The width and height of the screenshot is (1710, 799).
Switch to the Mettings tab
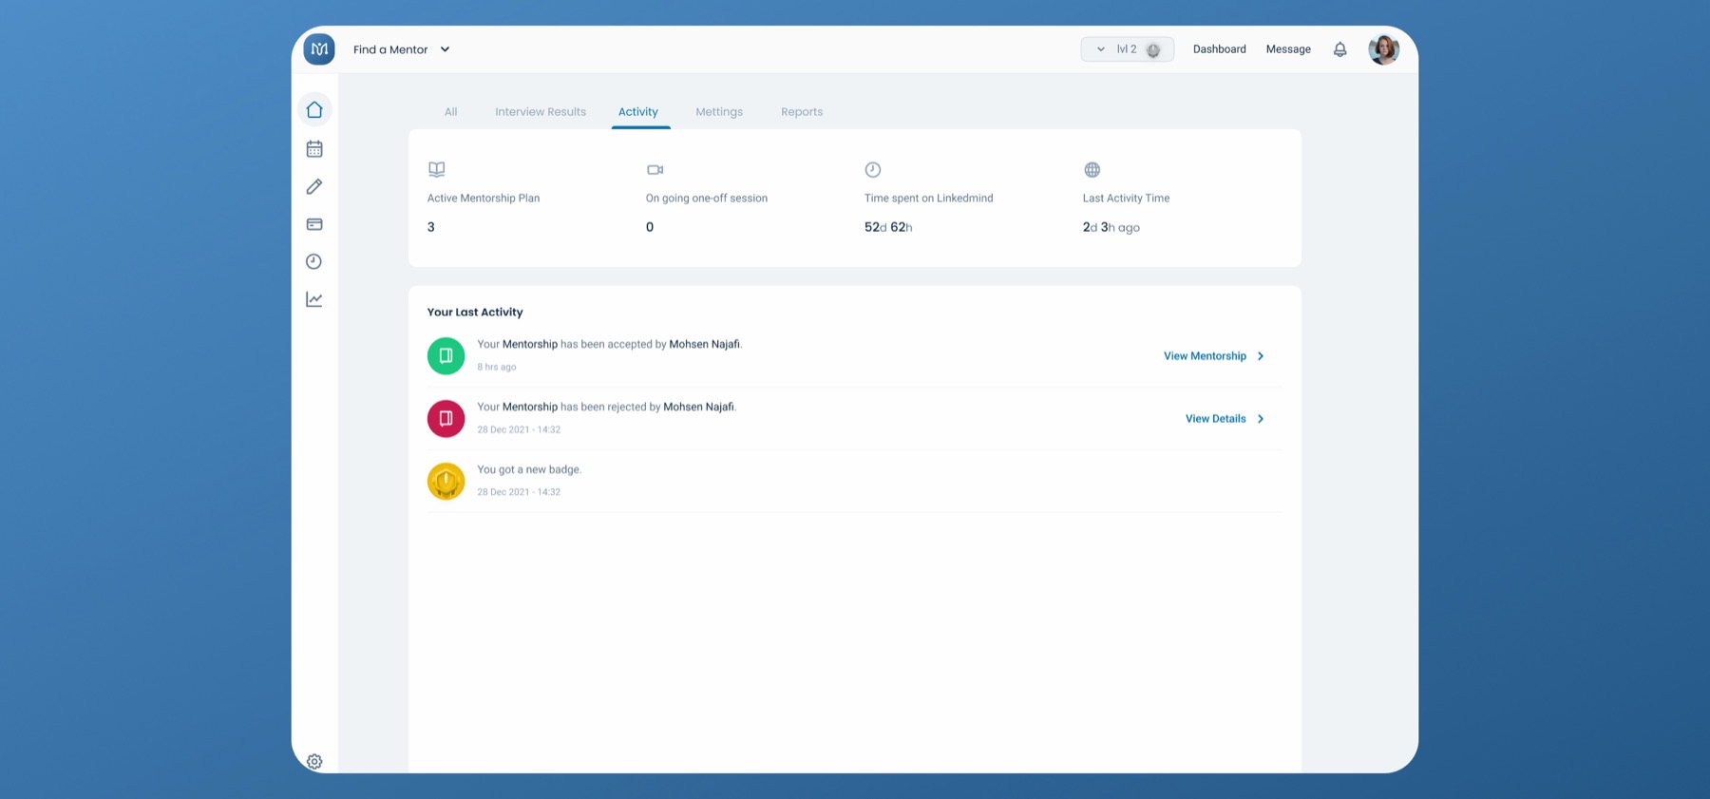coord(719,112)
